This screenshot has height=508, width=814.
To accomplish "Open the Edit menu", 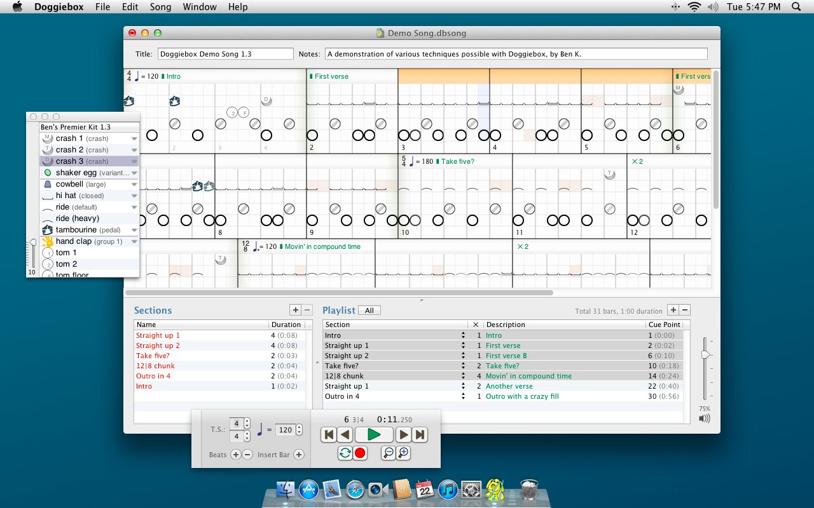I will click(x=130, y=7).
